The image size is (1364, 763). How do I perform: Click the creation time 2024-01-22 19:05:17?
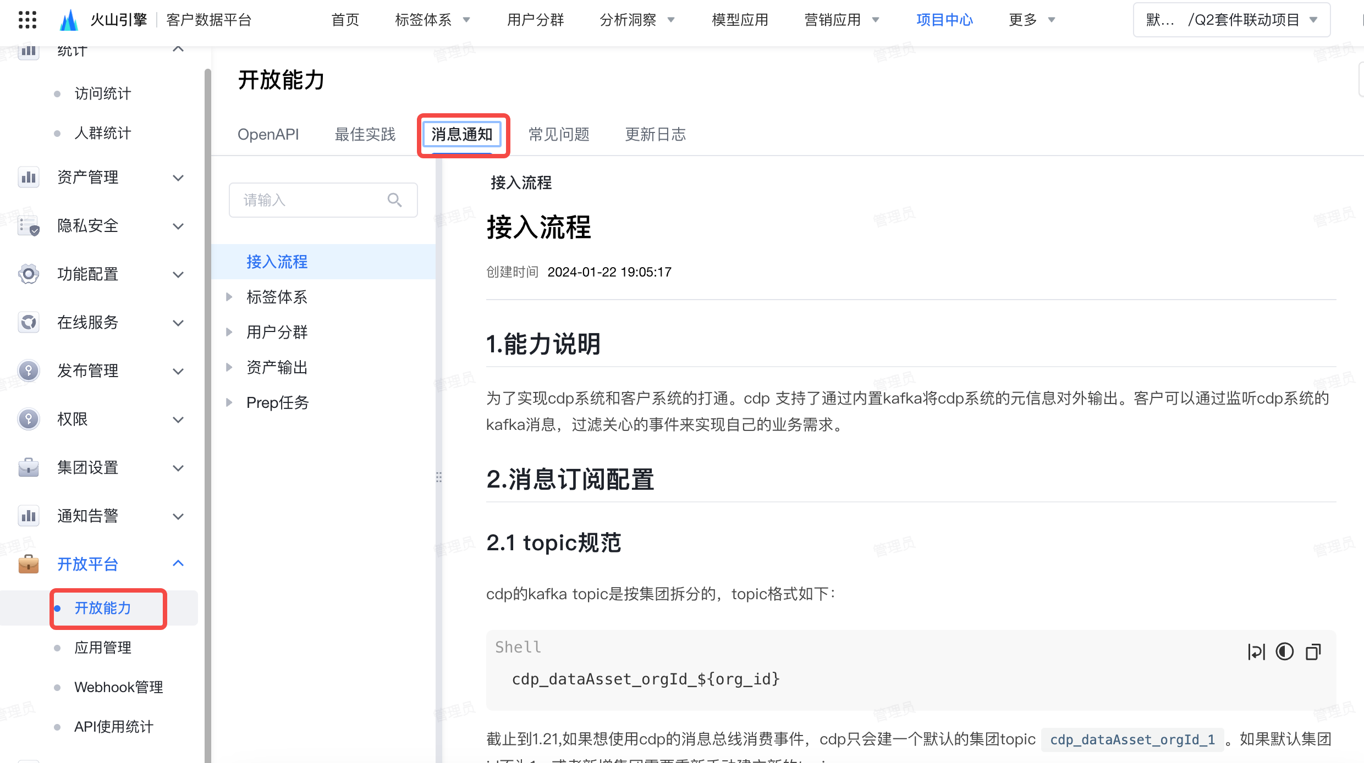point(609,272)
